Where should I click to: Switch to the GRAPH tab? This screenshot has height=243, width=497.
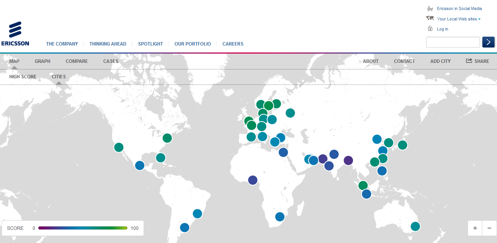pyautogui.click(x=43, y=61)
